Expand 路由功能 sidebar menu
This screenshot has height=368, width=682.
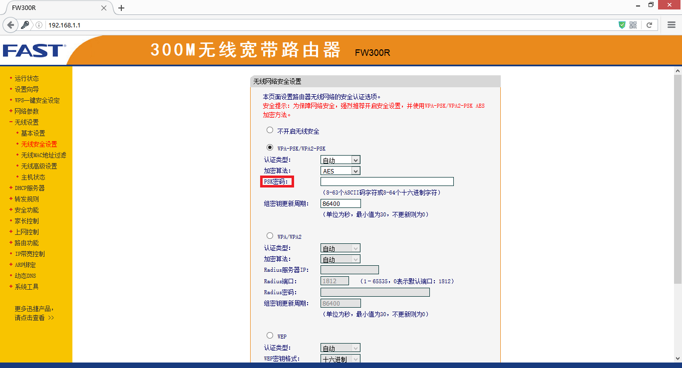pos(26,243)
